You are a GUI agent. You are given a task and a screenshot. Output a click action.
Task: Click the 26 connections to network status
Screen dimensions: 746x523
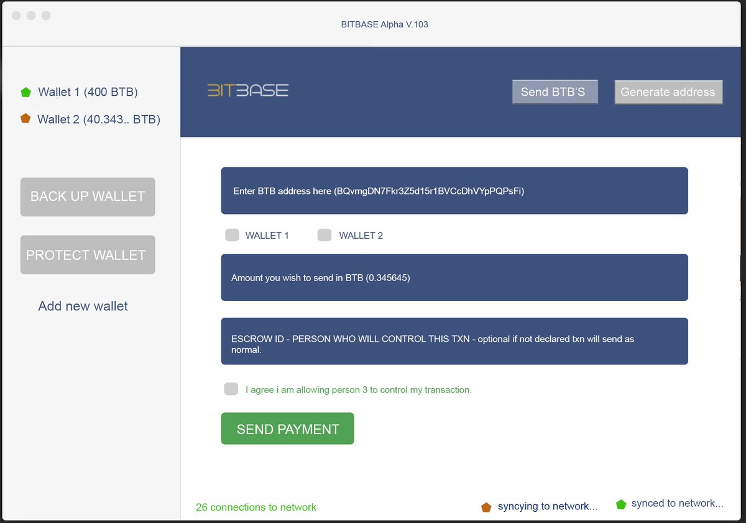coord(256,507)
